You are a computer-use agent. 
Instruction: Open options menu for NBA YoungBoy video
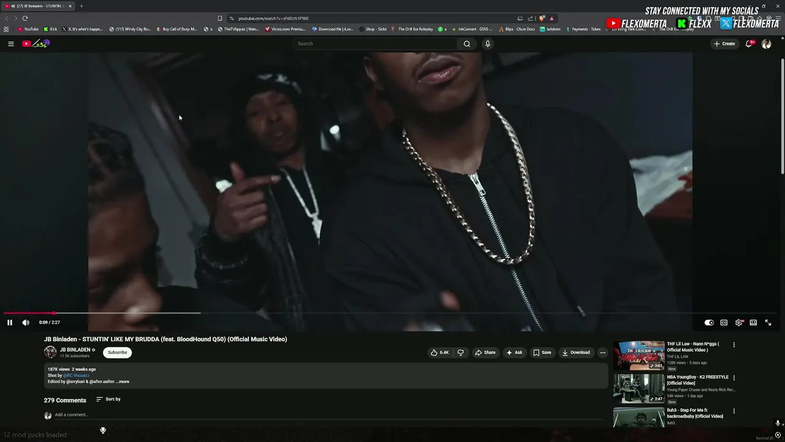tap(733, 378)
